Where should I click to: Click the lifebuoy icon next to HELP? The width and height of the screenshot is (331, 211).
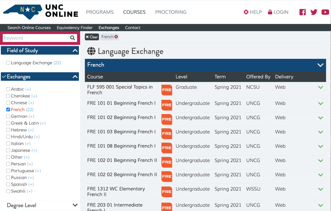coord(246,12)
